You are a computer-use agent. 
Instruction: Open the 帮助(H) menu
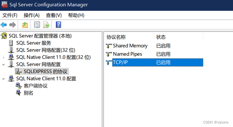coord(76,15)
